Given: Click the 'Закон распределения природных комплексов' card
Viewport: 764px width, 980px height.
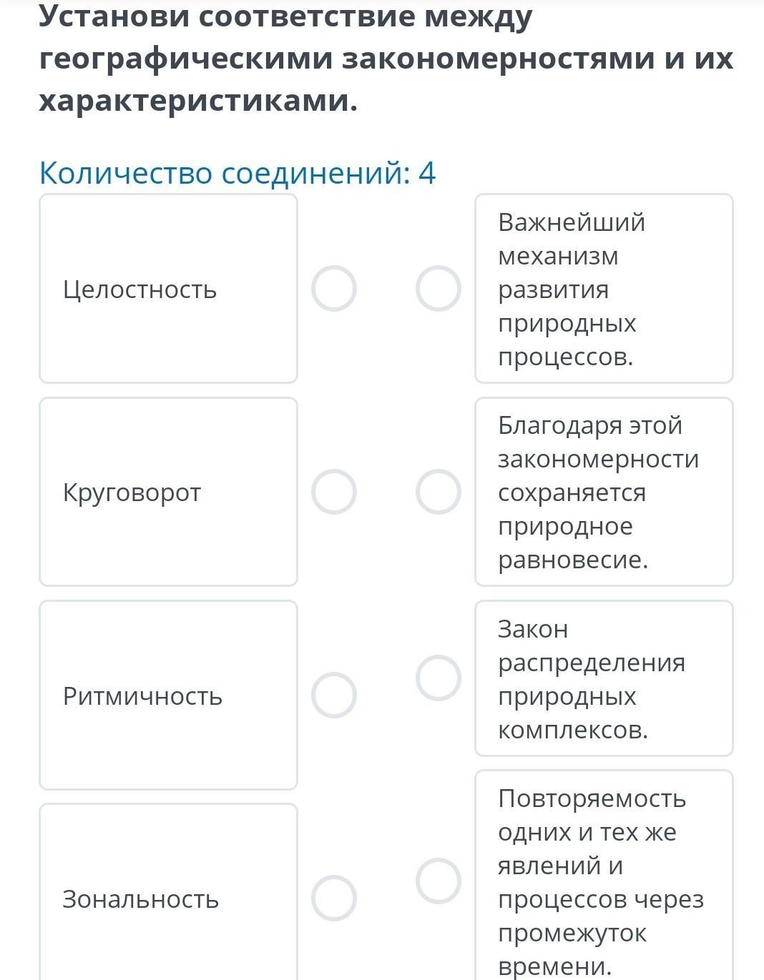Looking at the screenshot, I should tap(604, 678).
